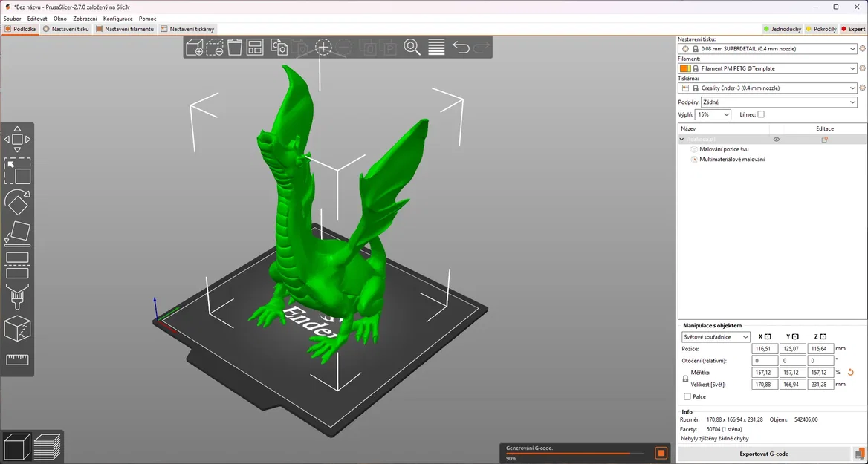Enable the Límec (brim) checkbox
868x464 pixels.
[x=761, y=114]
